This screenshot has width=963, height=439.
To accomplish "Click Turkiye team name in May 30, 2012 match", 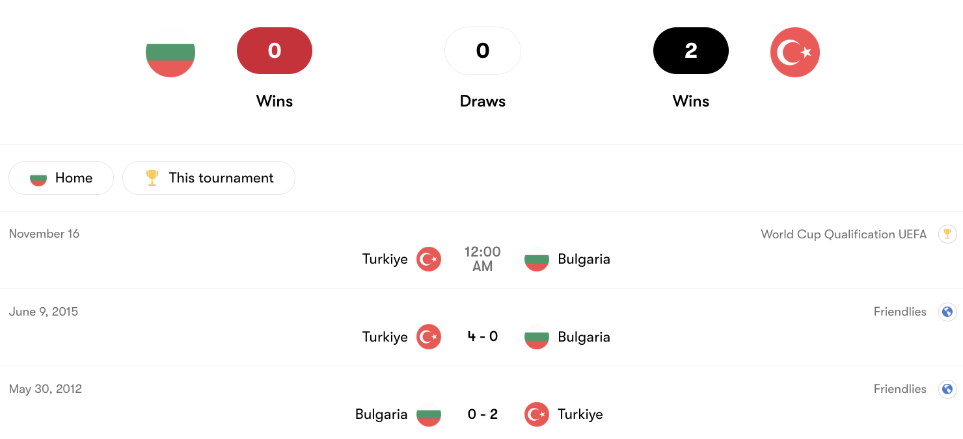I will click(580, 414).
